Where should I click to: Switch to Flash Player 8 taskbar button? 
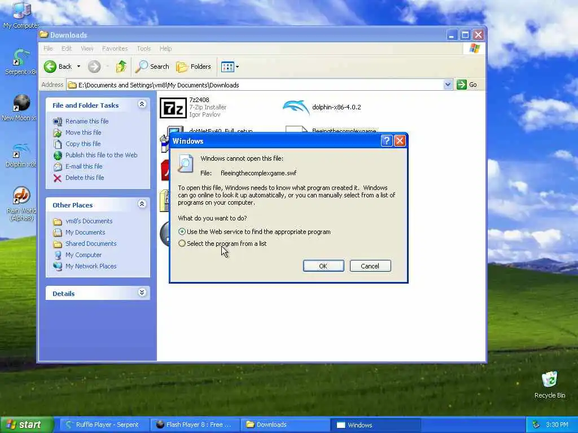click(x=195, y=425)
